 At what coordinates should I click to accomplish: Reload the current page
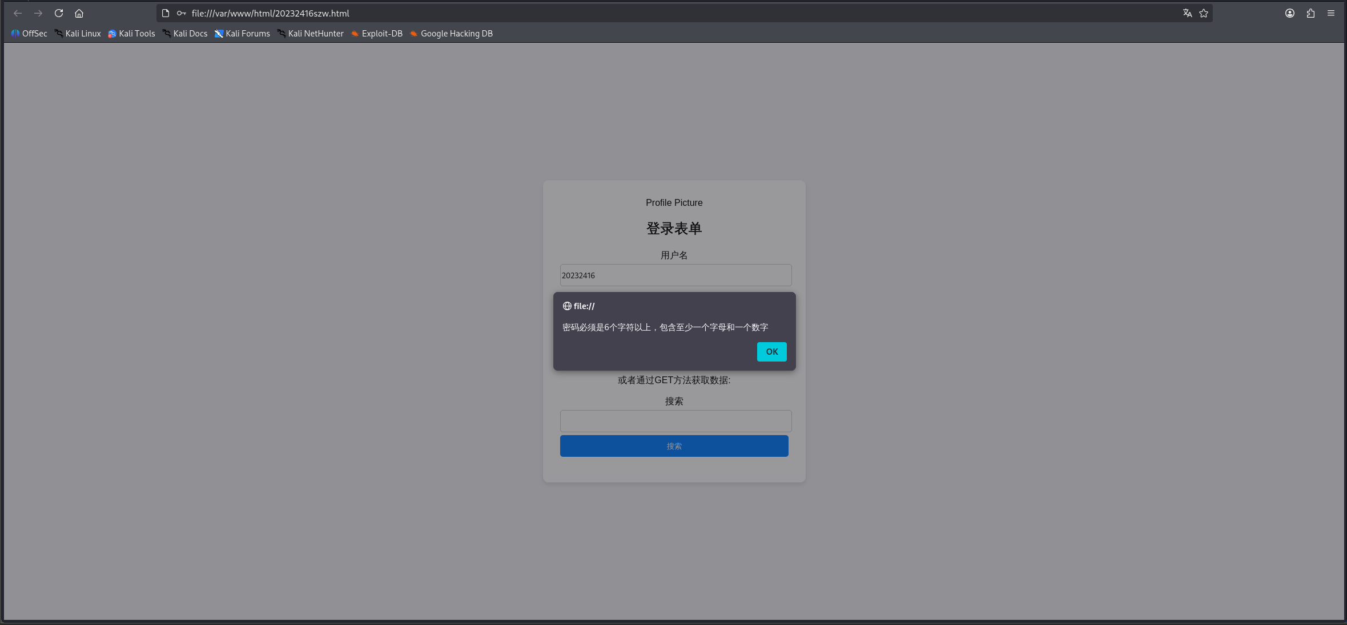click(x=59, y=13)
